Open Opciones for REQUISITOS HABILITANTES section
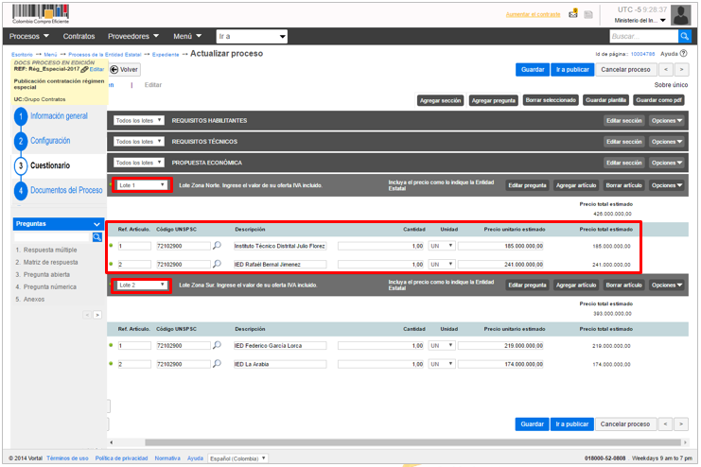 tap(667, 121)
